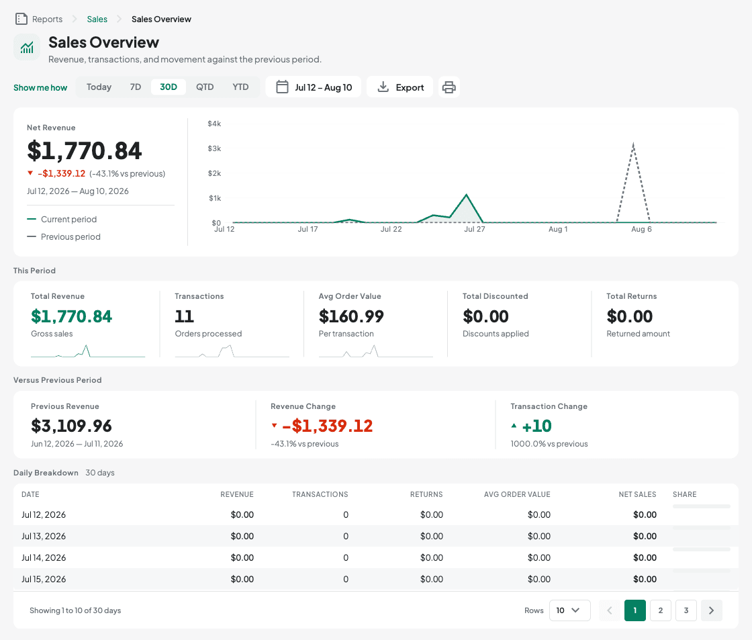This screenshot has height=640, width=752.
Task: Select the 7D range tab
Action: [136, 87]
